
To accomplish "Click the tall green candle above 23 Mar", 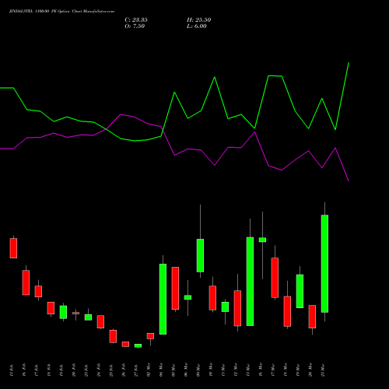I will point(324,264).
